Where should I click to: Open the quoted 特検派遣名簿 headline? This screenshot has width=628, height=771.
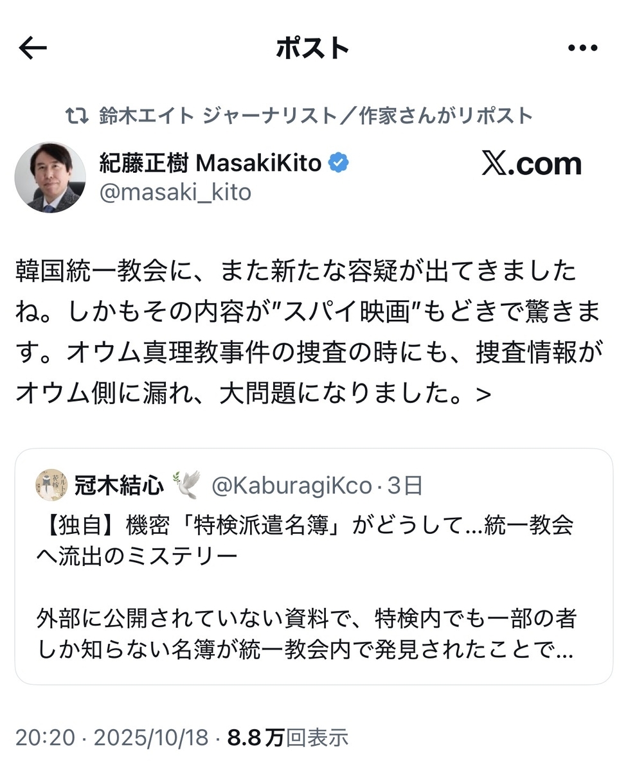point(304,539)
